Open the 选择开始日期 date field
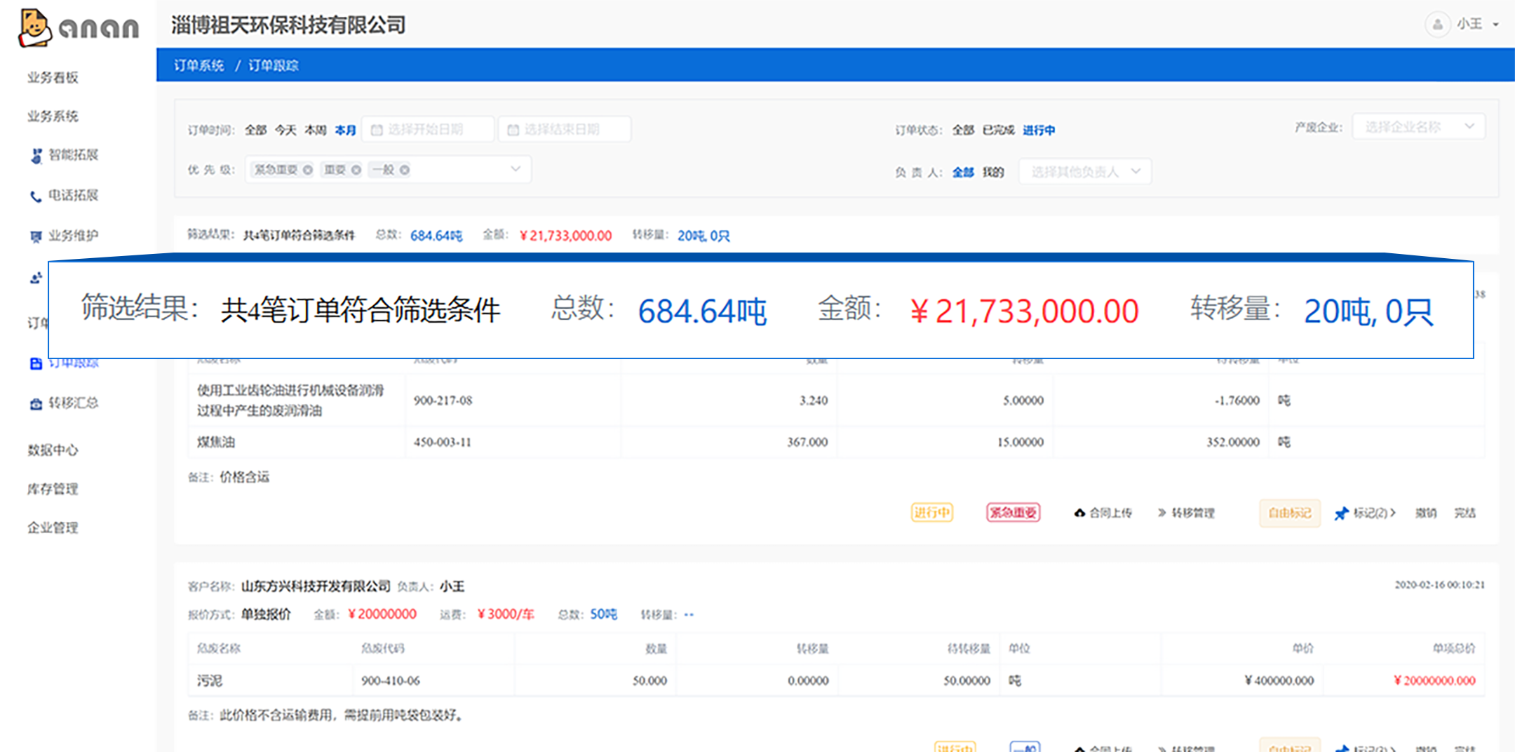Image resolution: width=1515 pixels, height=752 pixels. pos(428,130)
